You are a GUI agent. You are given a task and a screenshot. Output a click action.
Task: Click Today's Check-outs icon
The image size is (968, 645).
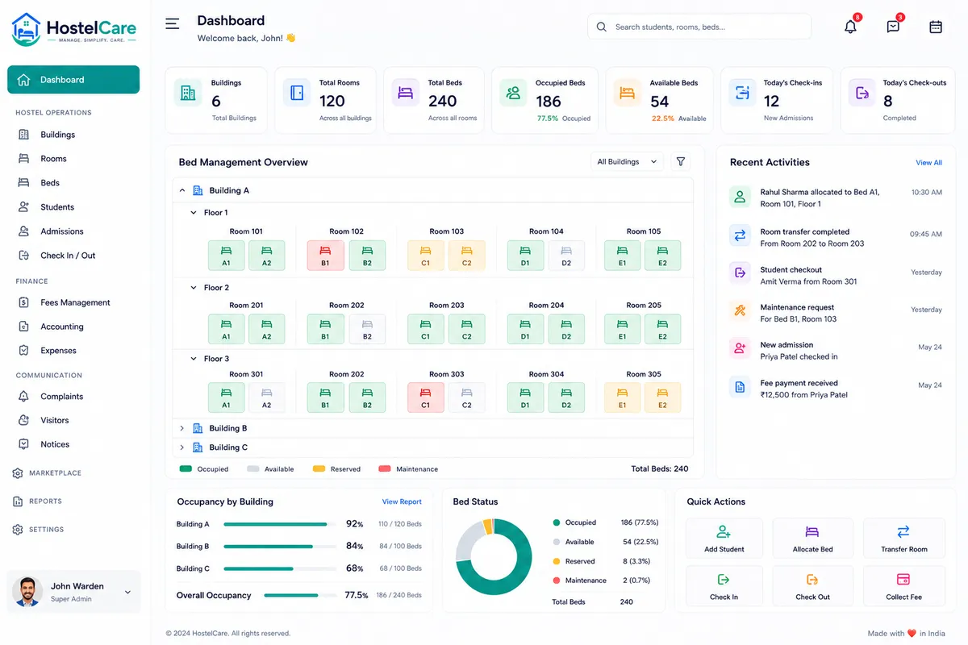click(862, 93)
